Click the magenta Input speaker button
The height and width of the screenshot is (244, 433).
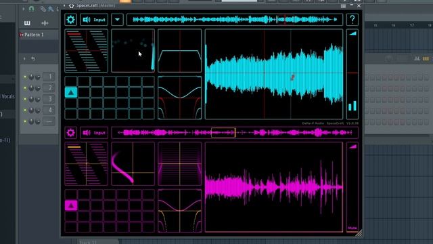pyautogui.click(x=94, y=133)
